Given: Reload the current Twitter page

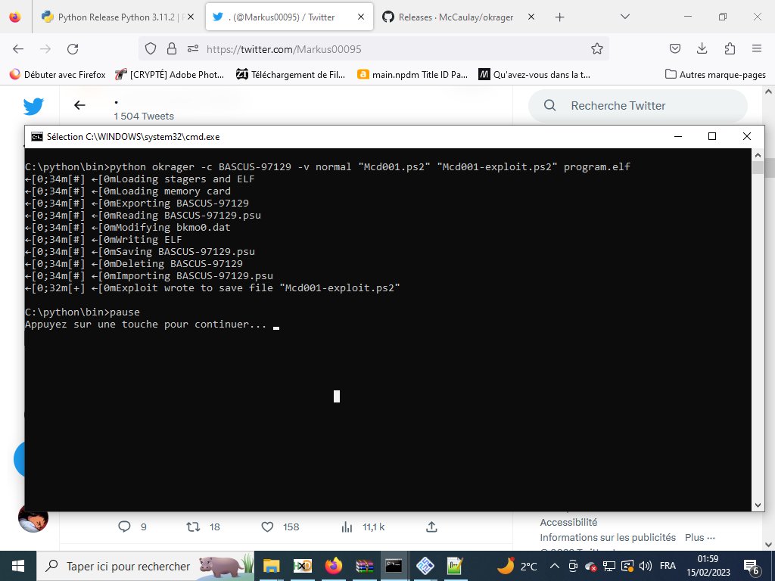Looking at the screenshot, I should (x=73, y=49).
